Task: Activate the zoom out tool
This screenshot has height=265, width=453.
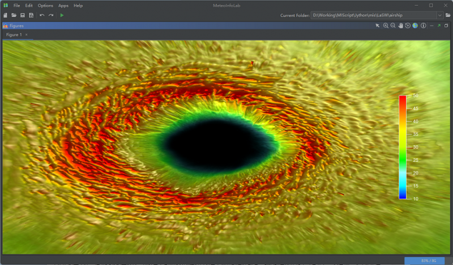Action: point(393,26)
